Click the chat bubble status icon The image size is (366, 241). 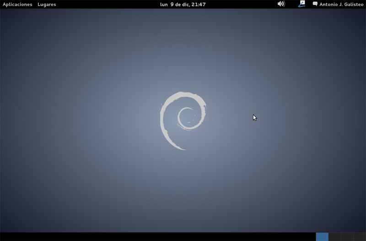click(315, 4)
